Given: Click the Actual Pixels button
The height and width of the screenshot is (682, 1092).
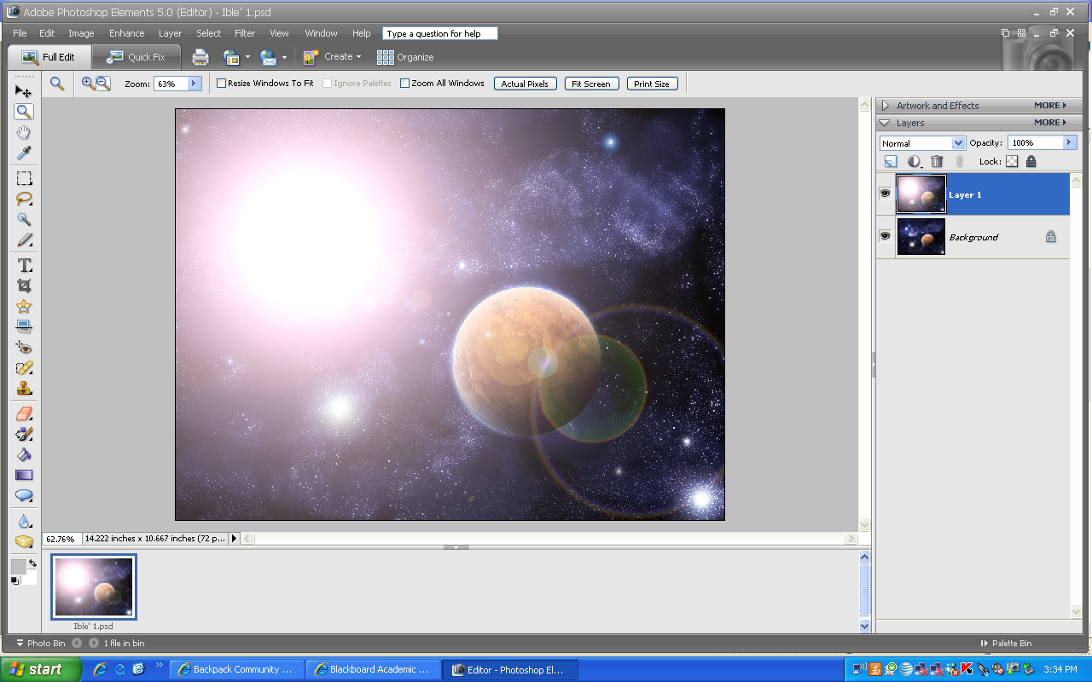Looking at the screenshot, I should tap(525, 84).
